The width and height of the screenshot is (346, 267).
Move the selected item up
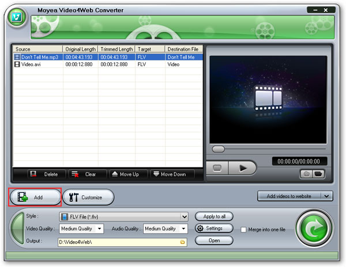(x=128, y=174)
